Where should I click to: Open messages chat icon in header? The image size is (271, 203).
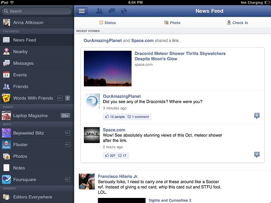(x=112, y=11)
